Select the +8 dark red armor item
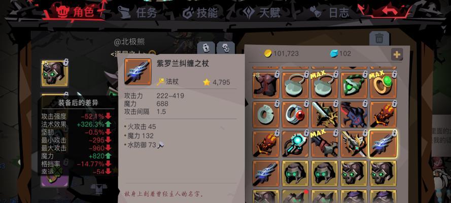This screenshot has width=451, height=203. (x=266, y=85)
